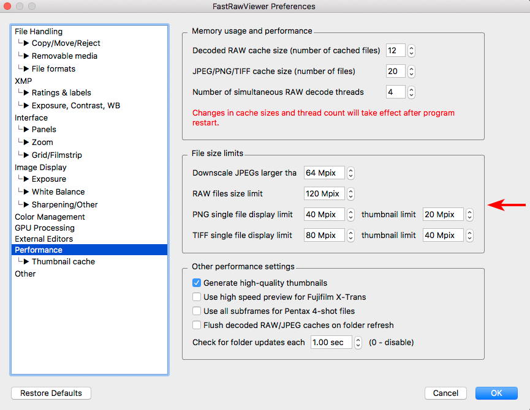This screenshot has height=410, width=530.
Task: Confirm preferences with OK
Action: point(496,393)
